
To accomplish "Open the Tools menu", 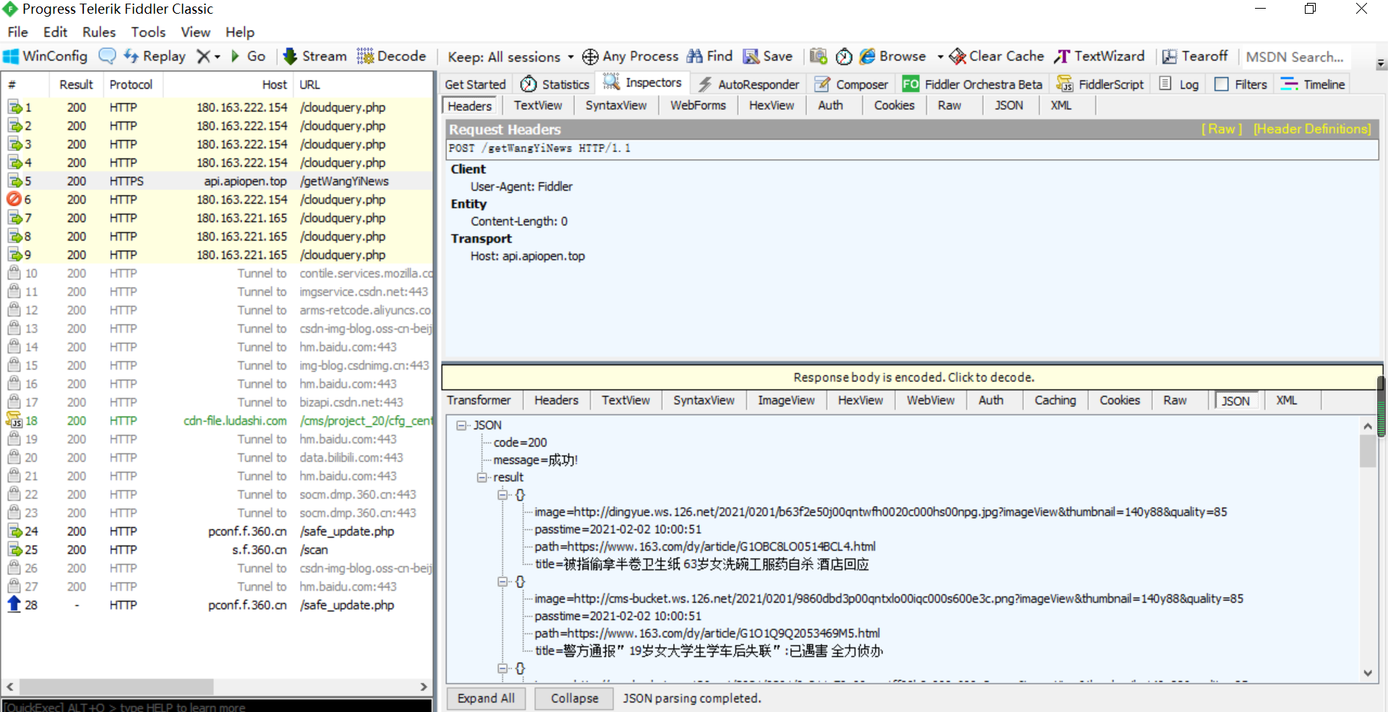I will [x=148, y=33].
